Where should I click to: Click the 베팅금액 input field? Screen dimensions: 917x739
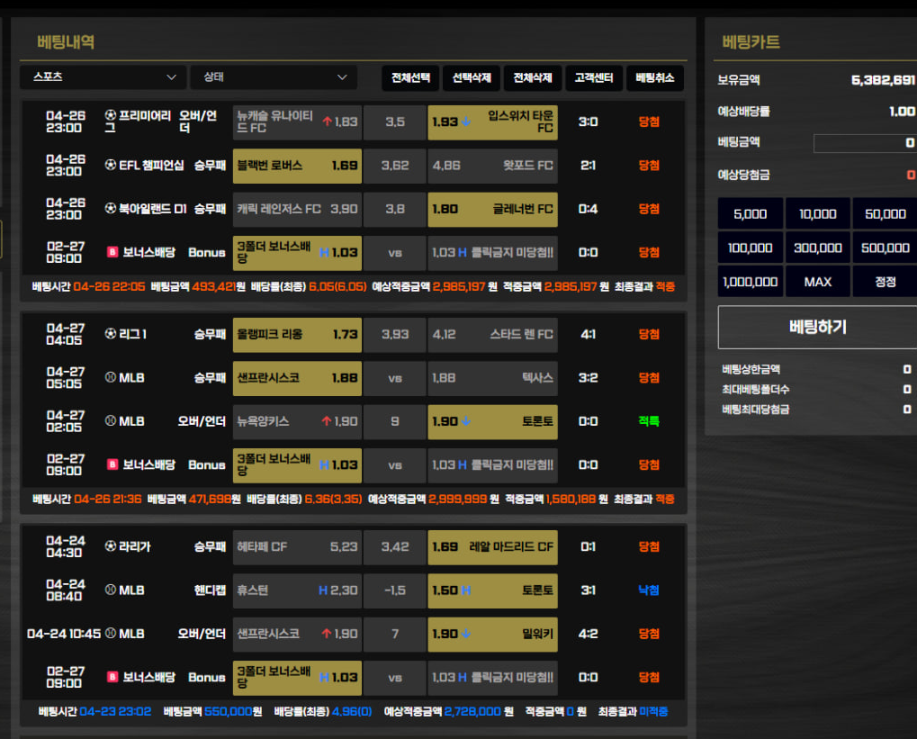[864, 143]
